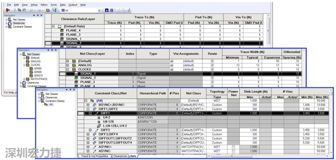
Task: Click the red exit door toolbar icon
Action: pos(8,10)
